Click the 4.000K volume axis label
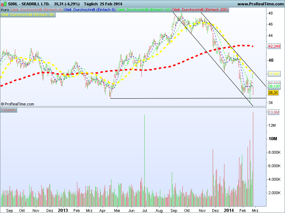The width and height of the screenshot is (285, 213). coord(274,179)
